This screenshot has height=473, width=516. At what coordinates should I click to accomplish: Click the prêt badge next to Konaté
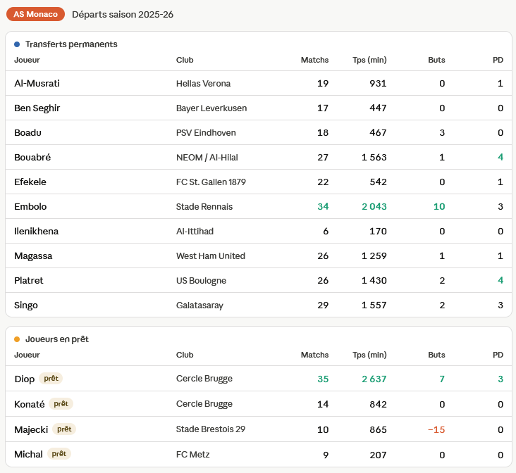pos(61,403)
